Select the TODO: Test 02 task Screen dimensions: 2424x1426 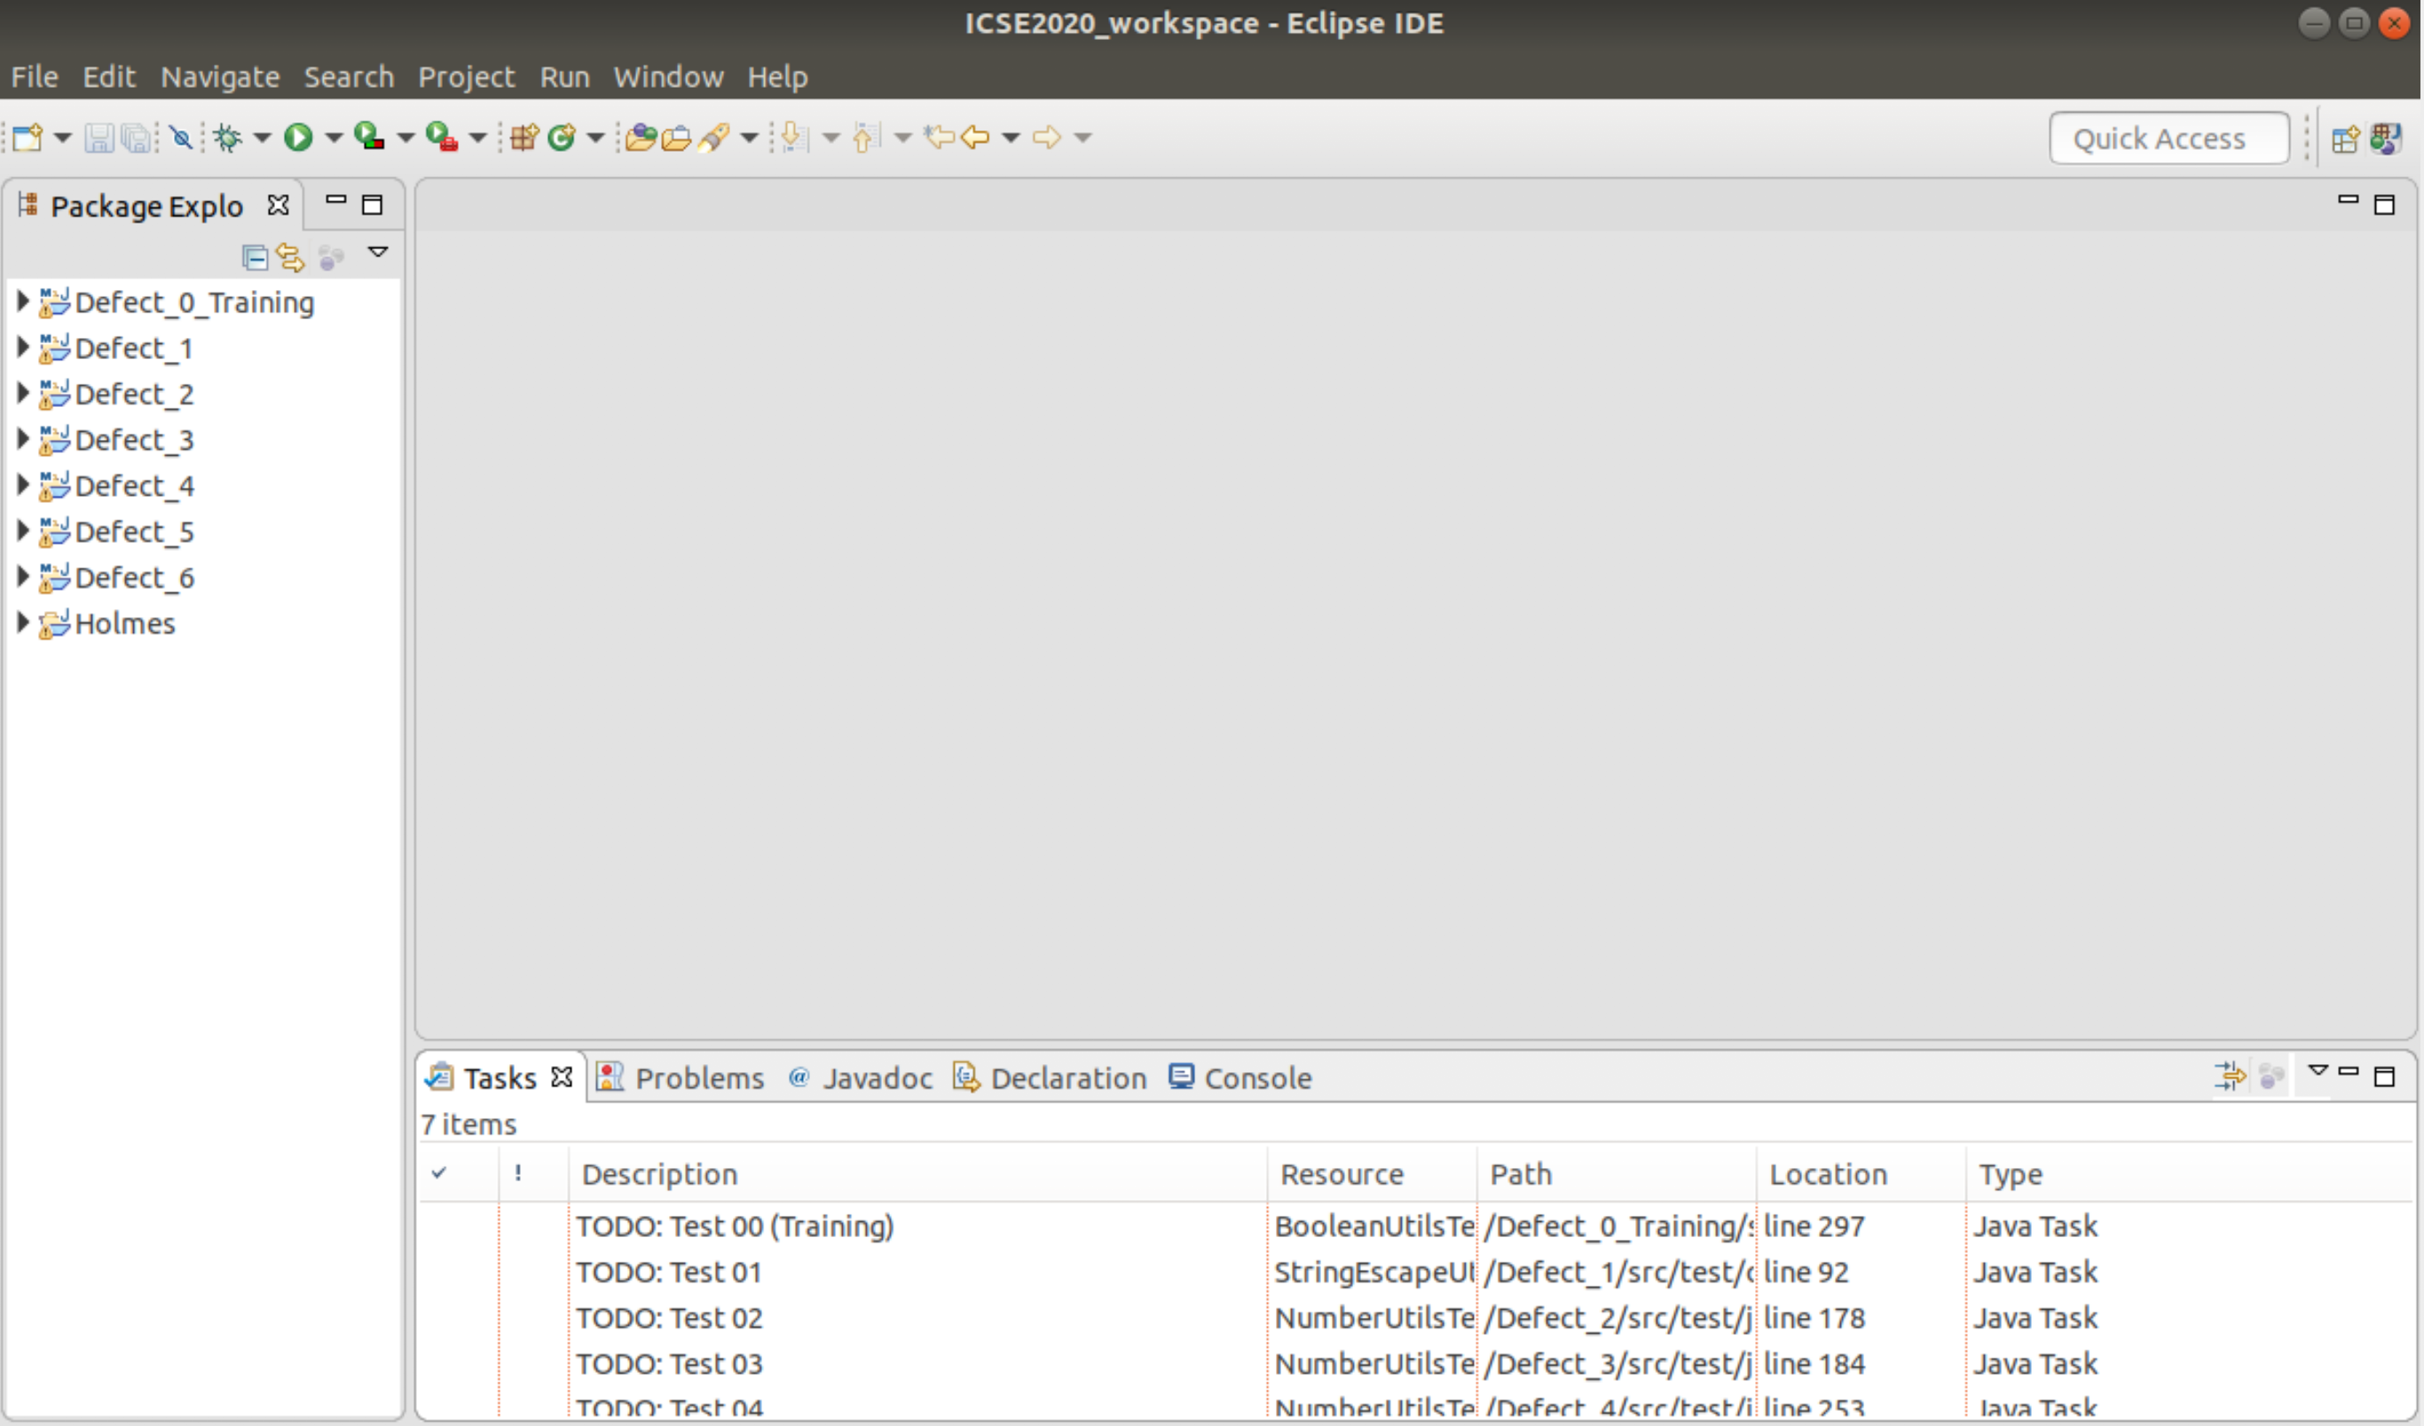[x=670, y=1317]
